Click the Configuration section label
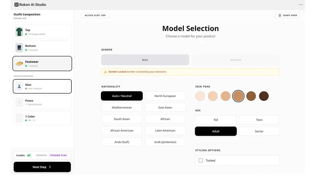Image resolution: width=314 pixels, height=176 pixels. pyautogui.click(x=23, y=76)
